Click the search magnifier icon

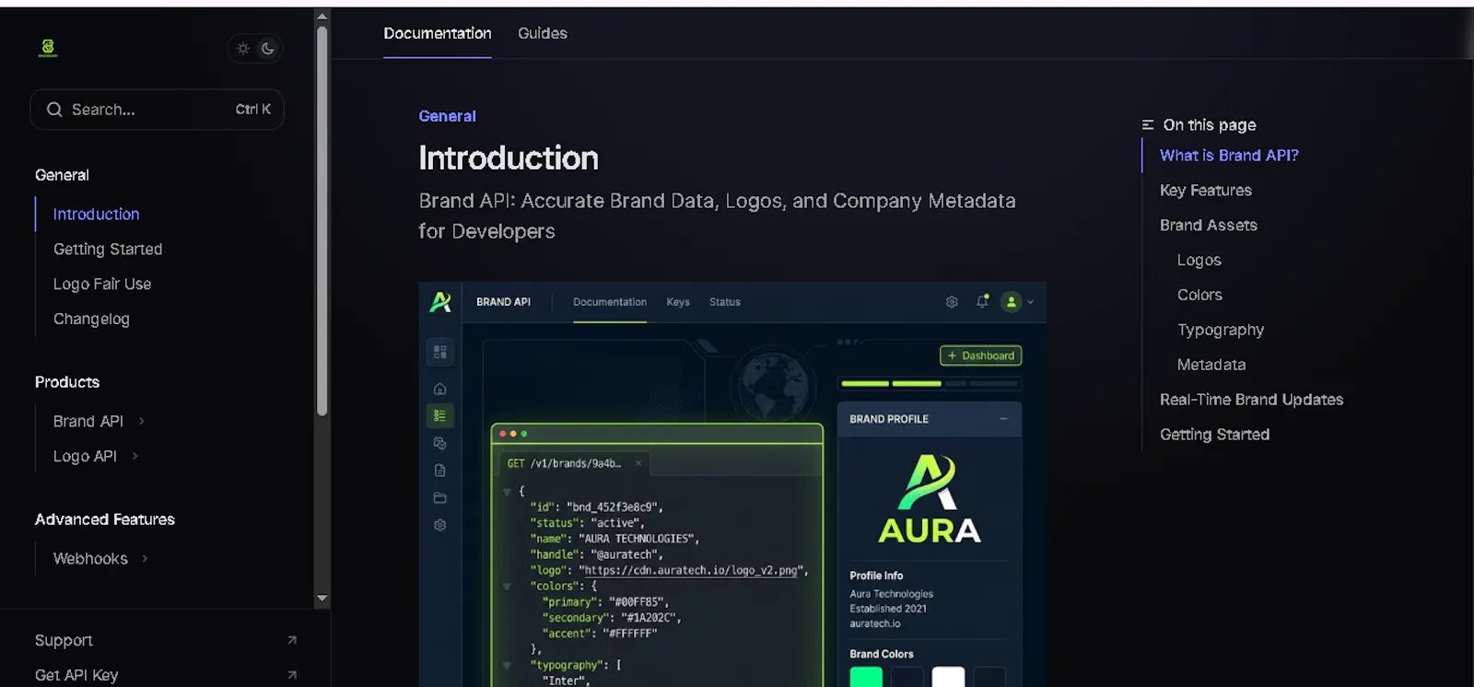[x=54, y=110]
